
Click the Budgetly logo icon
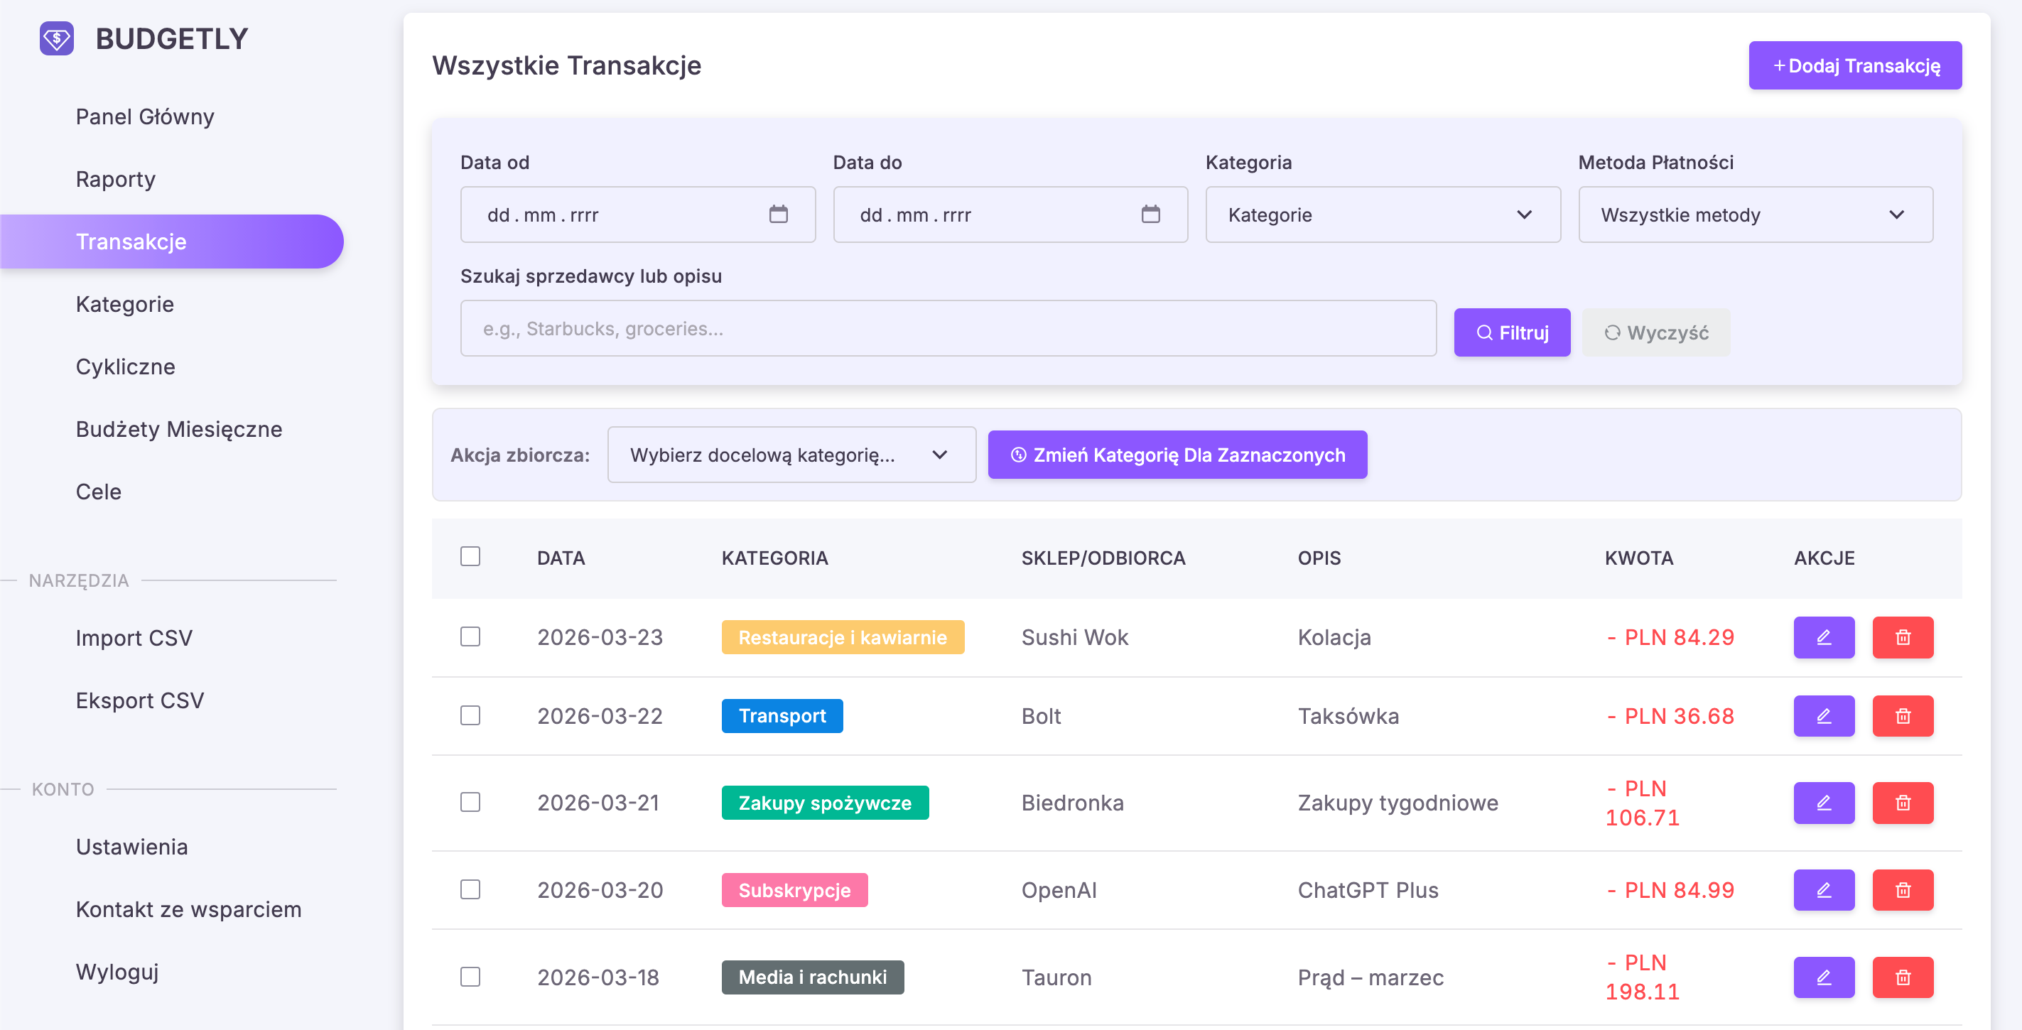click(x=57, y=38)
